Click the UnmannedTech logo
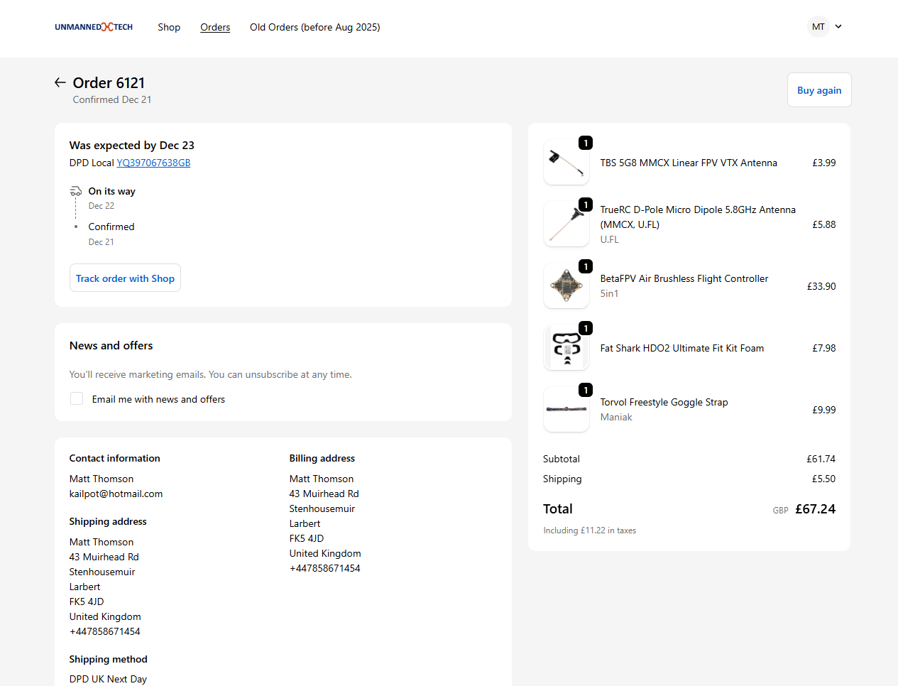The height and width of the screenshot is (686, 898). [94, 27]
